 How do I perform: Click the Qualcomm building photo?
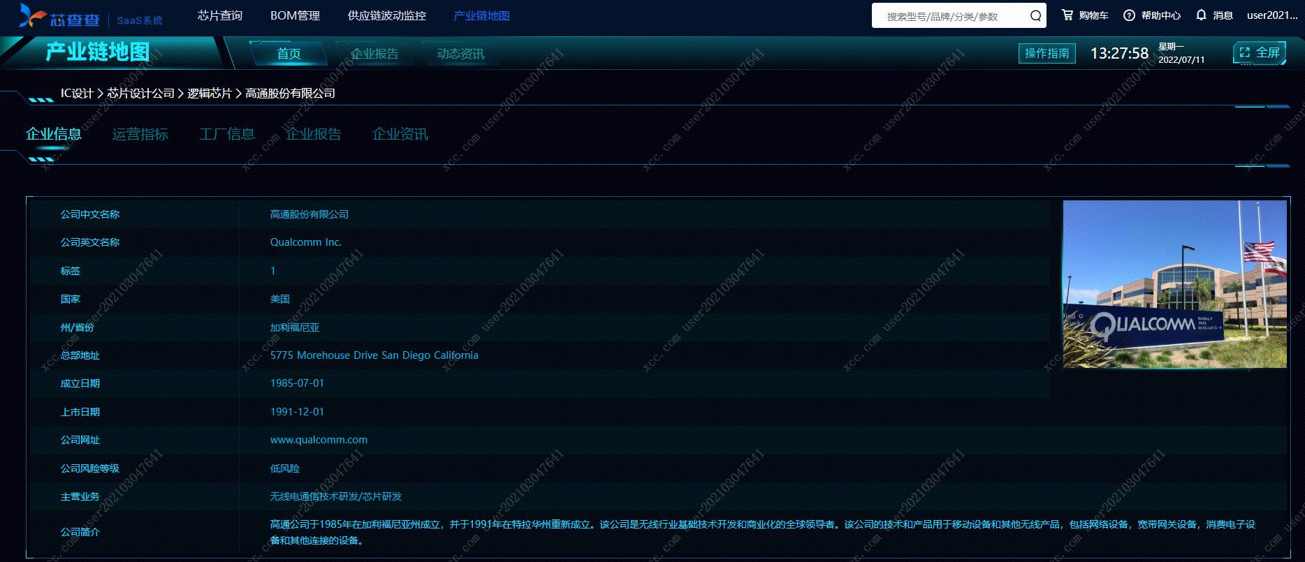(x=1174, y=284)
